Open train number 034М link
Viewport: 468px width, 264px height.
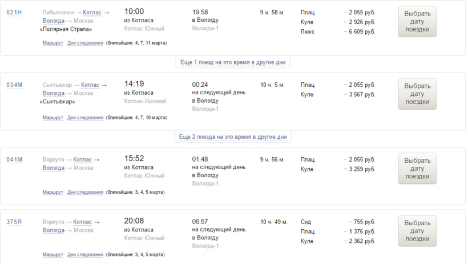coord(14,85)
